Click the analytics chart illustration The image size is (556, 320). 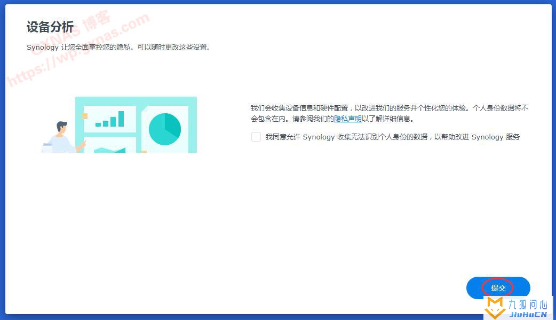point(119,124)
